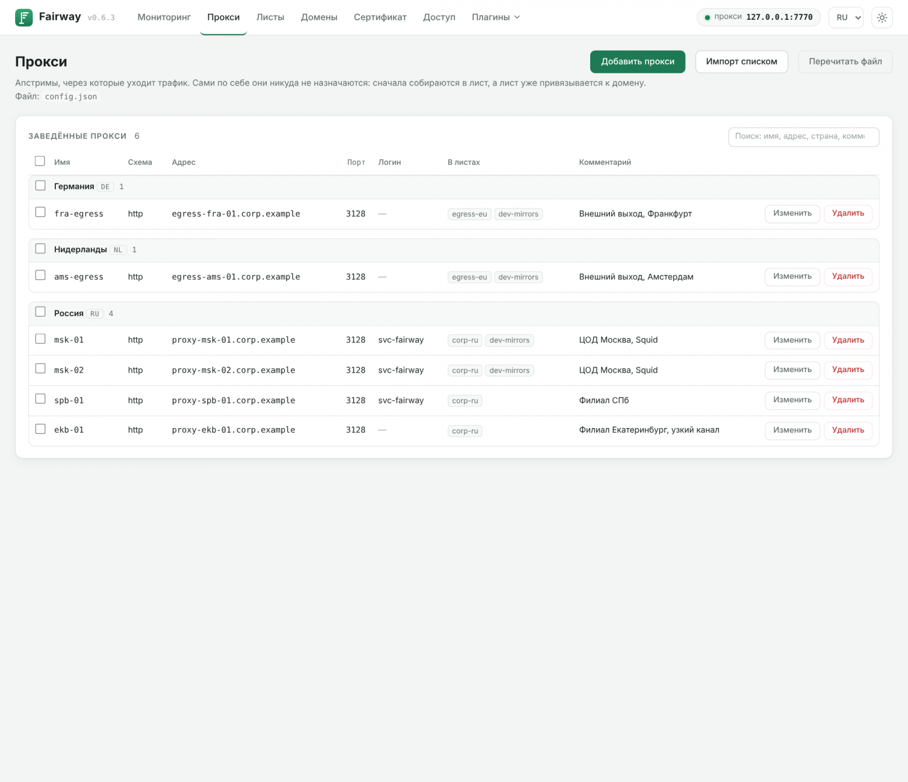Delete the ekb-01 proxy
Viewport: 908px width, 782px height.
coord(848,430)
